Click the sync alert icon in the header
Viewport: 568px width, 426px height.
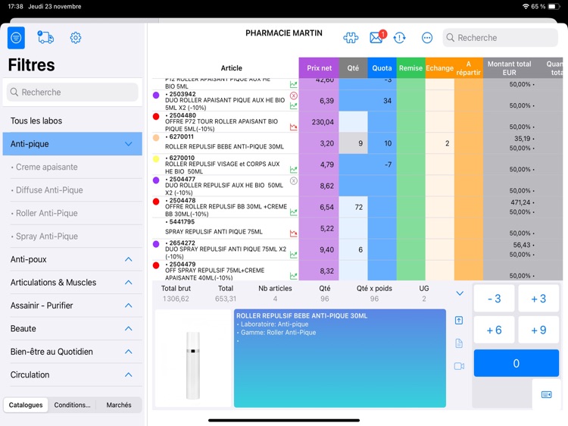[400, 38]
